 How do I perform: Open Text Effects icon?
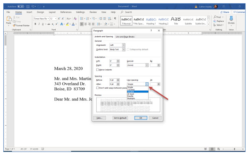[61, 24]
